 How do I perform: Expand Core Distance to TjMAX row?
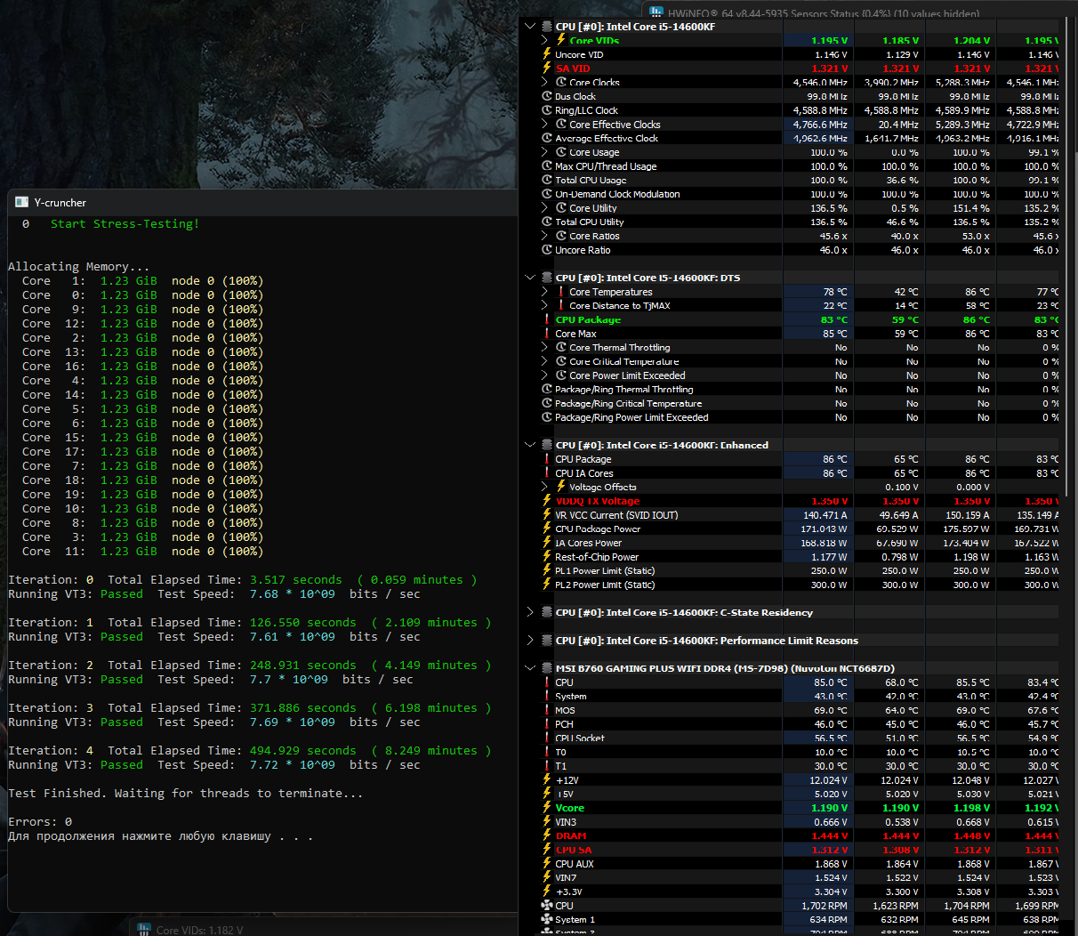(545, 305)
